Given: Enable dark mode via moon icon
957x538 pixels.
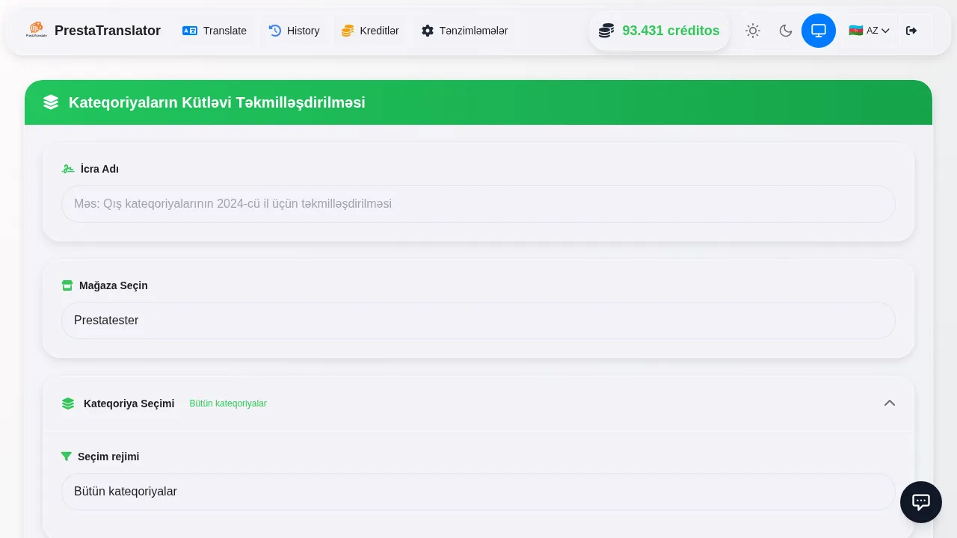Looking at the screenshot, I should 786,31.
